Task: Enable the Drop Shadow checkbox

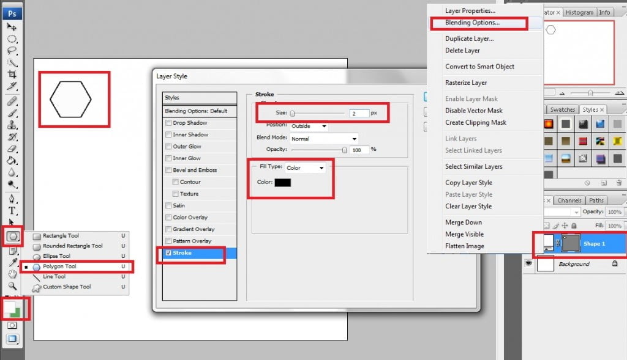Action: [168, 123]
